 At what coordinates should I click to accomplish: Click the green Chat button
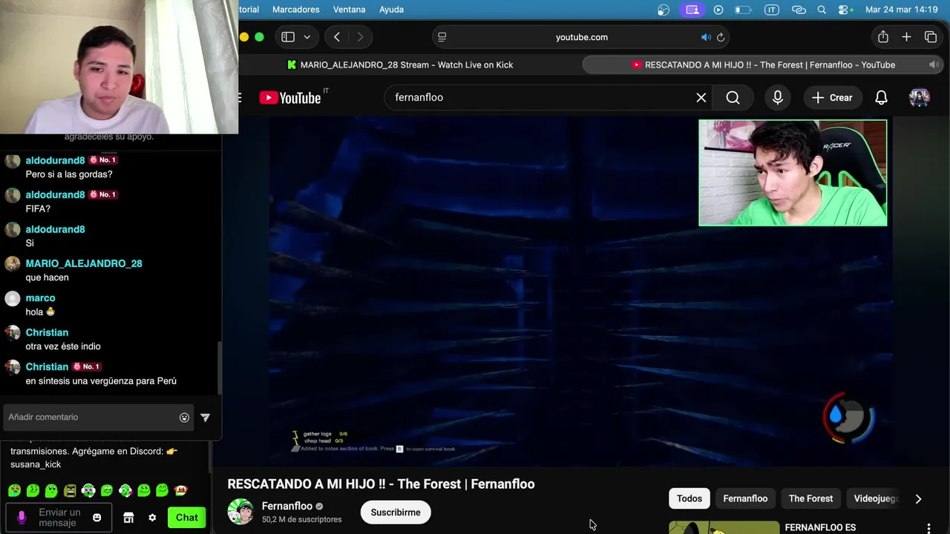(186, 518)
